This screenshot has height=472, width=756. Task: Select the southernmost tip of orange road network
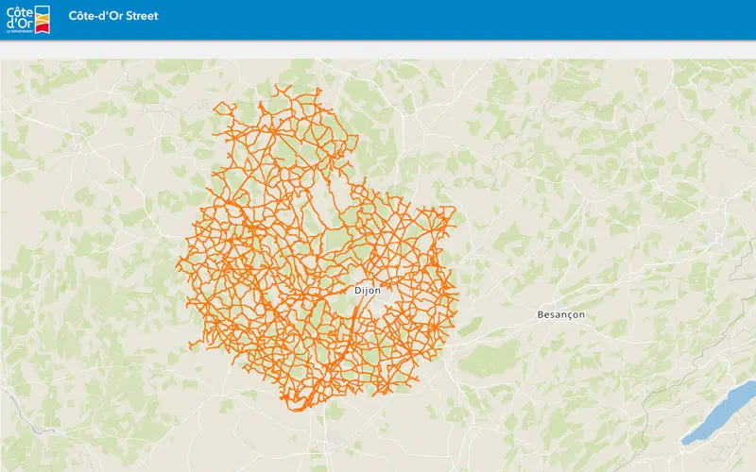297,409
